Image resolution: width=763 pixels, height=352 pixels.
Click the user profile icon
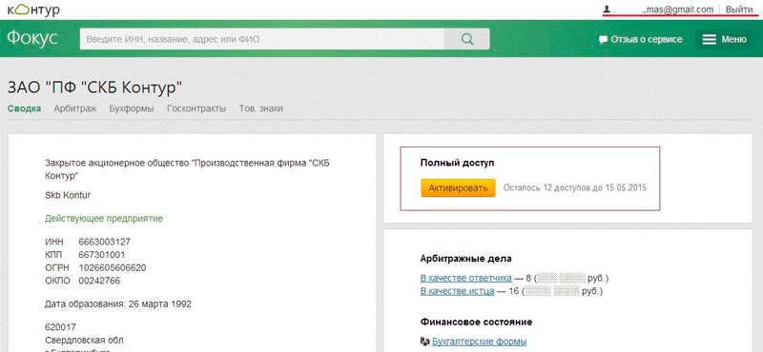(x=607, y=10)
